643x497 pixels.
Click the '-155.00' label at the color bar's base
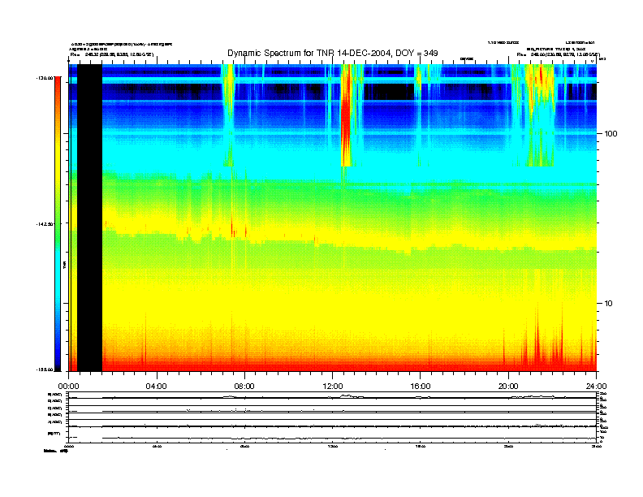point(45,370)
